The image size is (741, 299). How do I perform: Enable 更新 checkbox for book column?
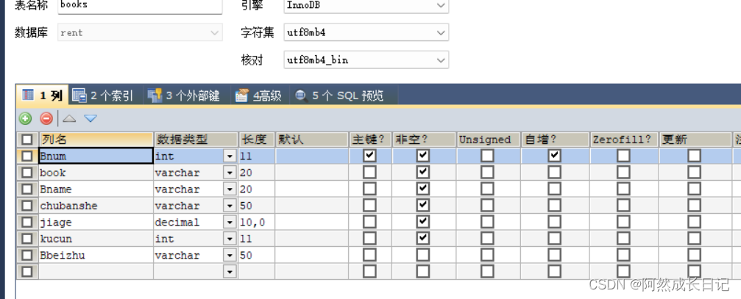coord(694,172)
